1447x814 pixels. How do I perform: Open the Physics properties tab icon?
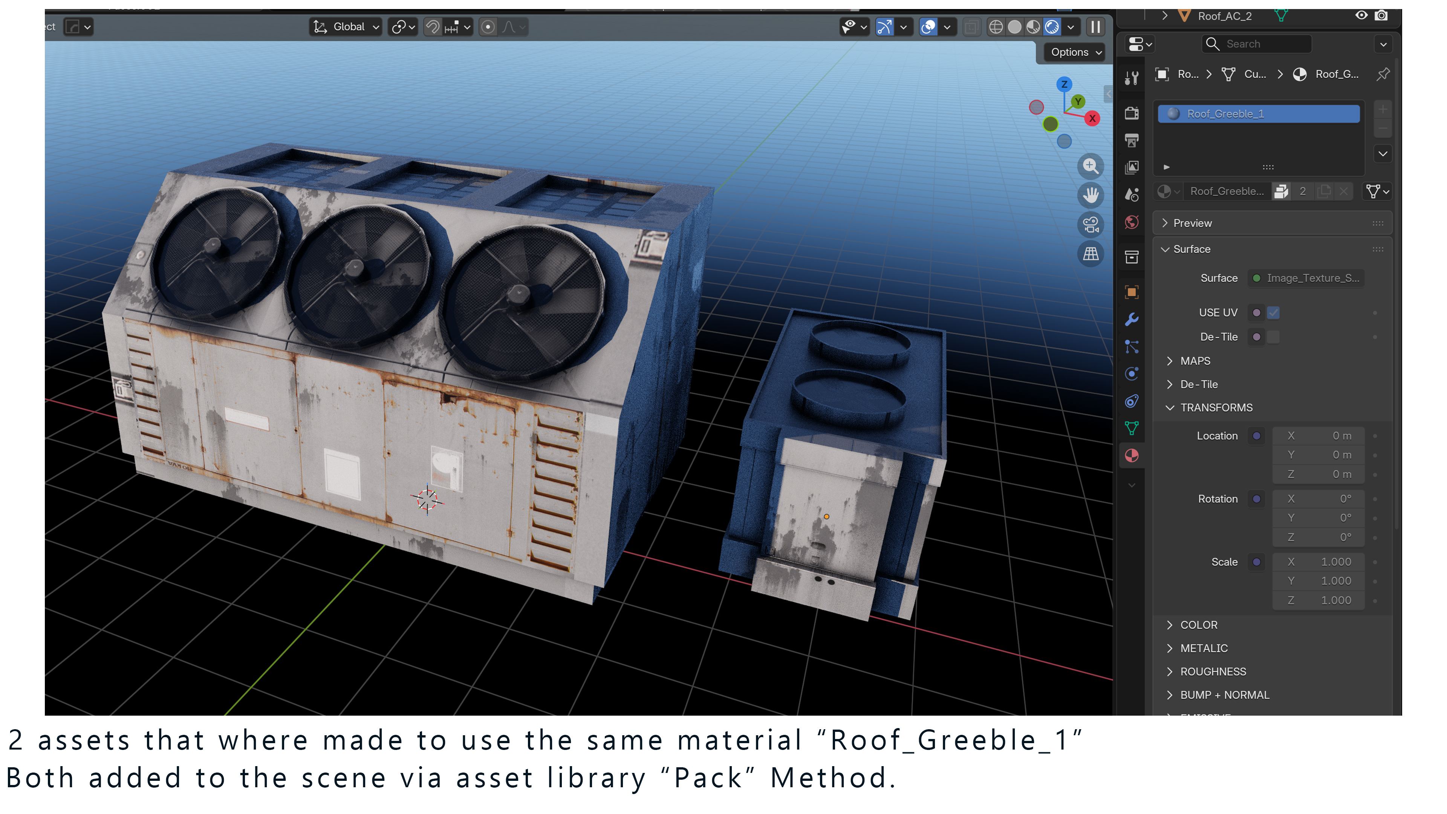(1131, 373)
